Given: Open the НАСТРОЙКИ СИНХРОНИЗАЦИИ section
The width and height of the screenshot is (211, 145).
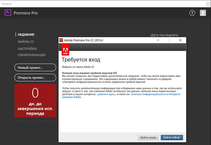Looking at the screenshot, I should 31,52.
